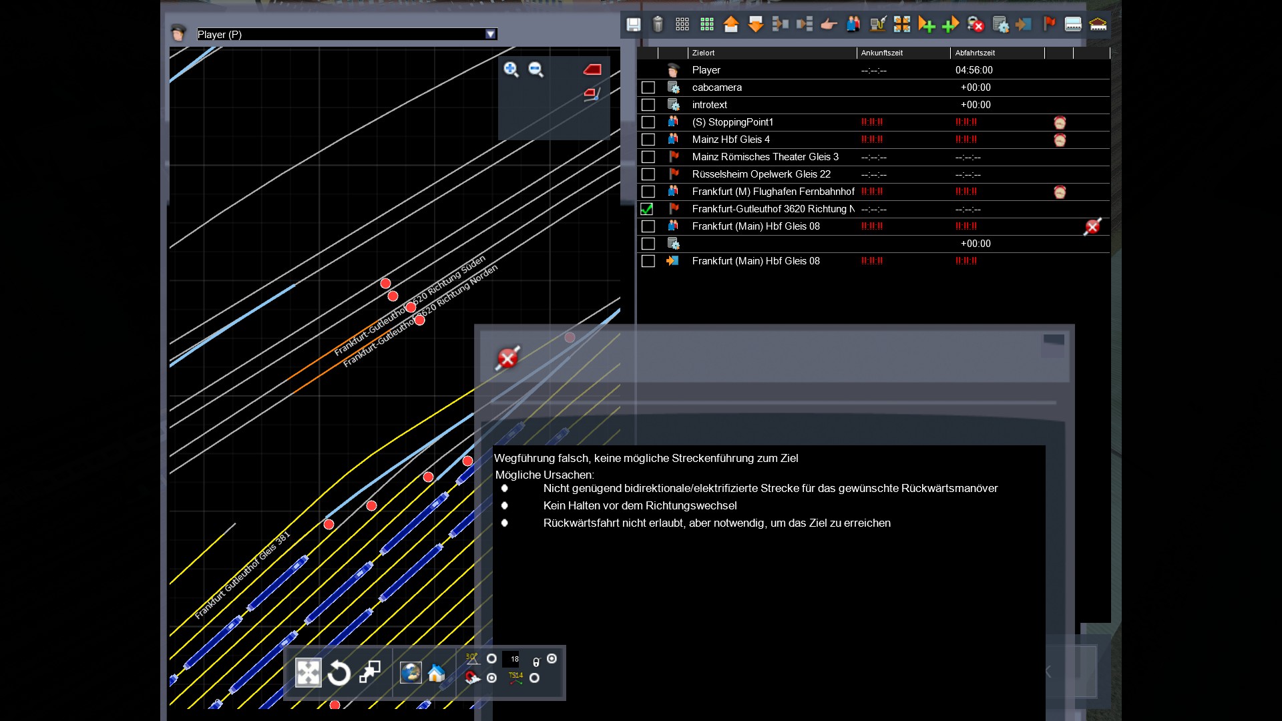Screen dimensions: 1282x721
Task: Click the save scenario floppy icon
Action: (x=633, y=25)
